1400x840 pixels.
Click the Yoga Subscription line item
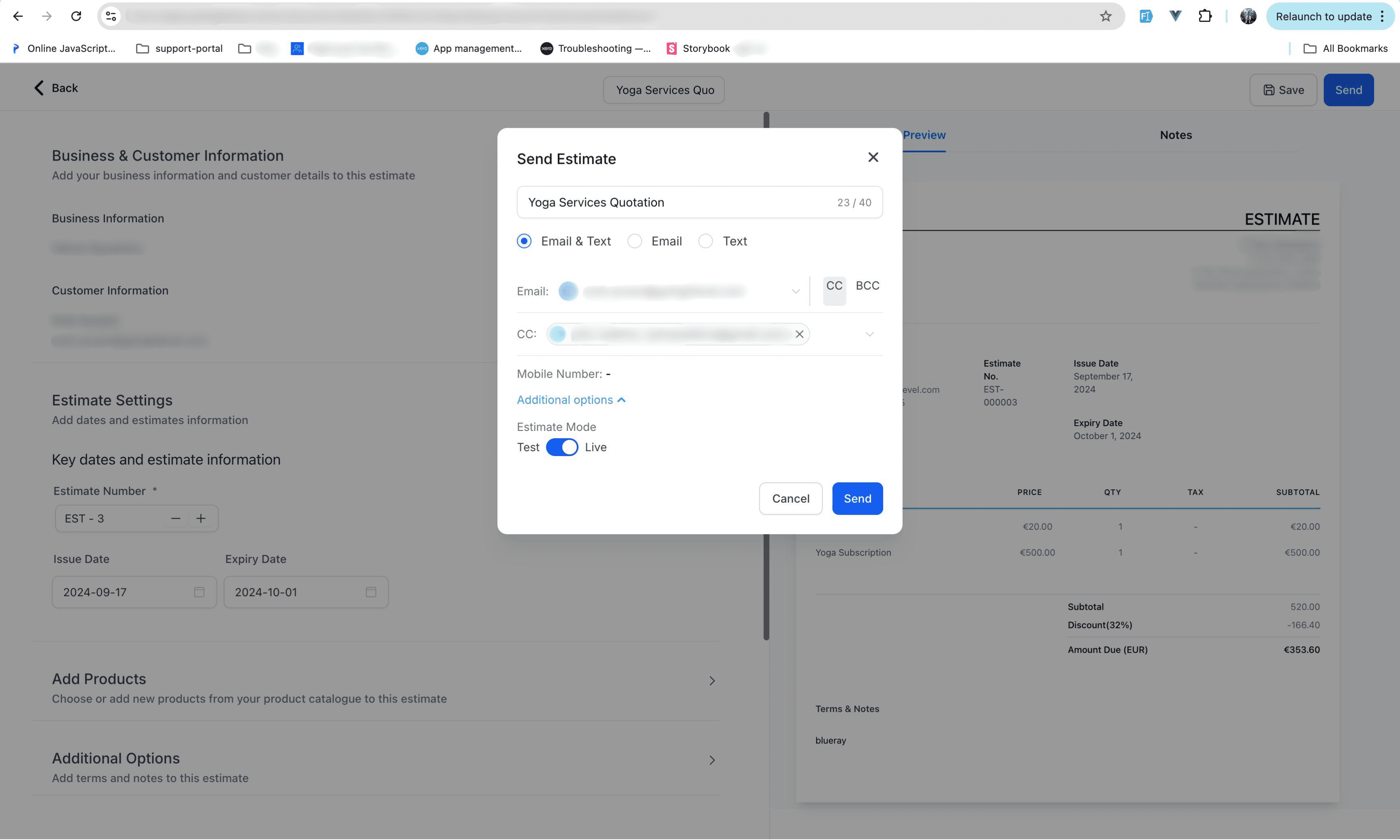(x=853, y=553)
